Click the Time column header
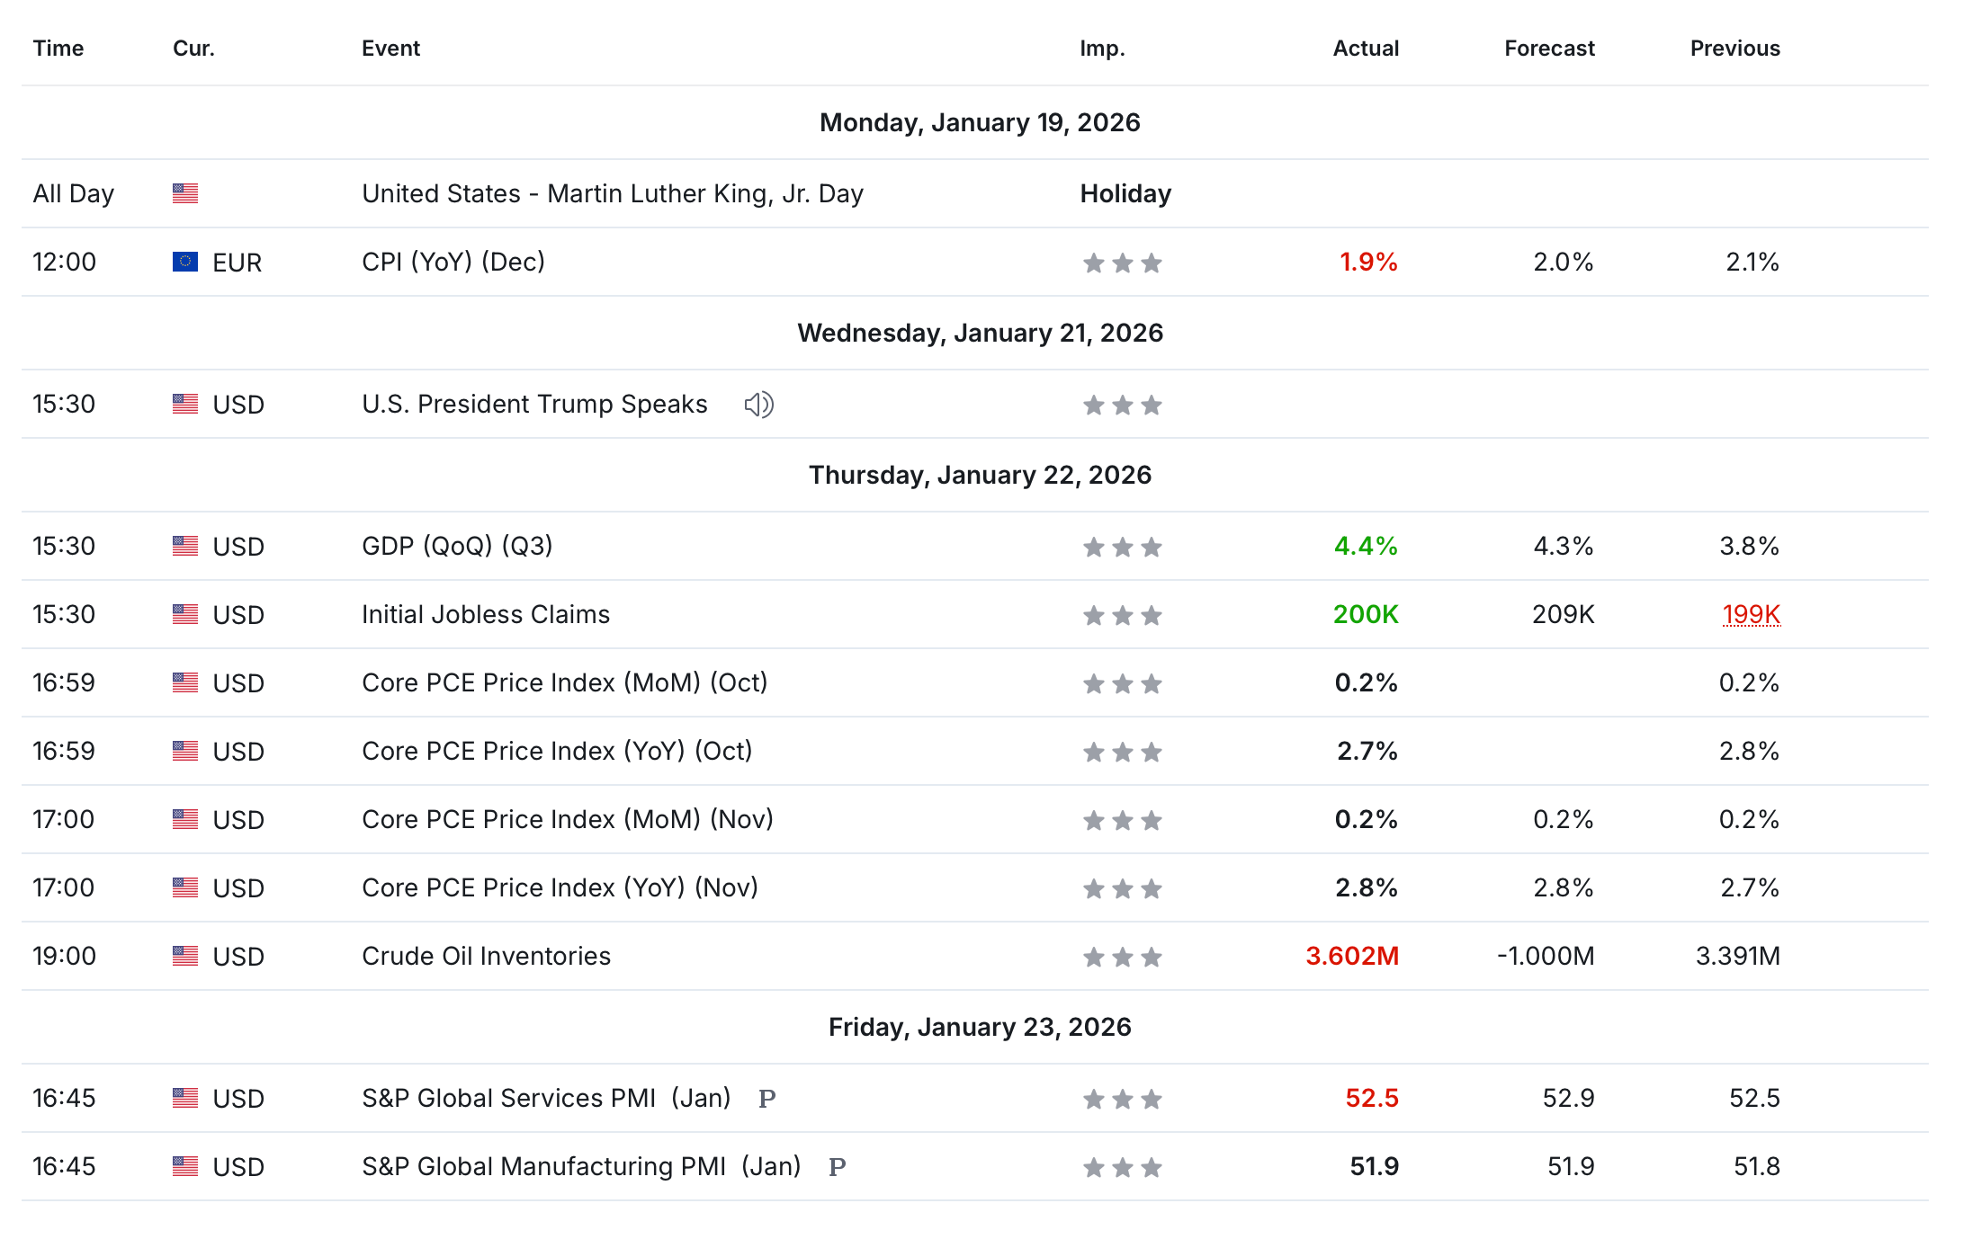The width and height of the screenshot is (1972, 1239). (58, 49)
